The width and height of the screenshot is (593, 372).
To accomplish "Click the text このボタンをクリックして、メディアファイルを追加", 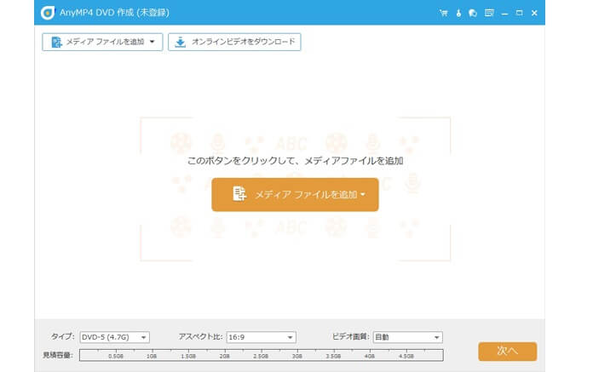I will coord(295,161).
